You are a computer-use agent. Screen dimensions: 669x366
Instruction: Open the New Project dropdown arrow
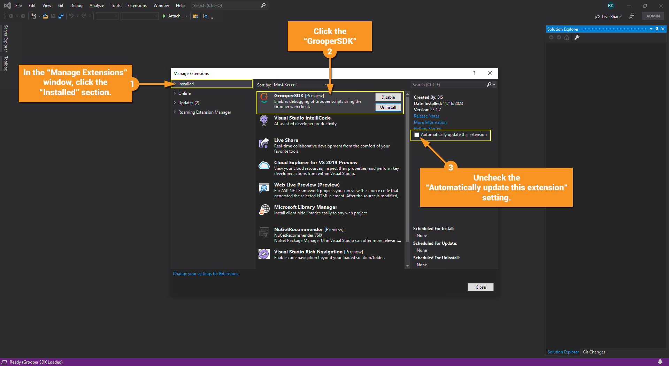coord(39,16)
